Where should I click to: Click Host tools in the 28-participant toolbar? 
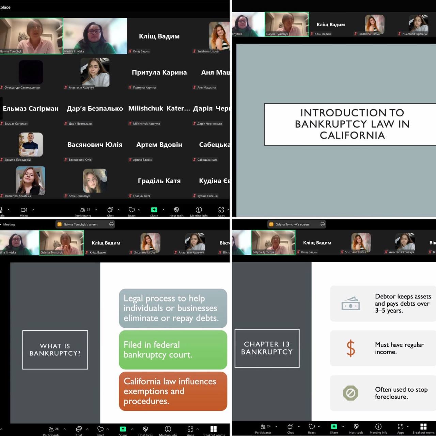point(176,210)
